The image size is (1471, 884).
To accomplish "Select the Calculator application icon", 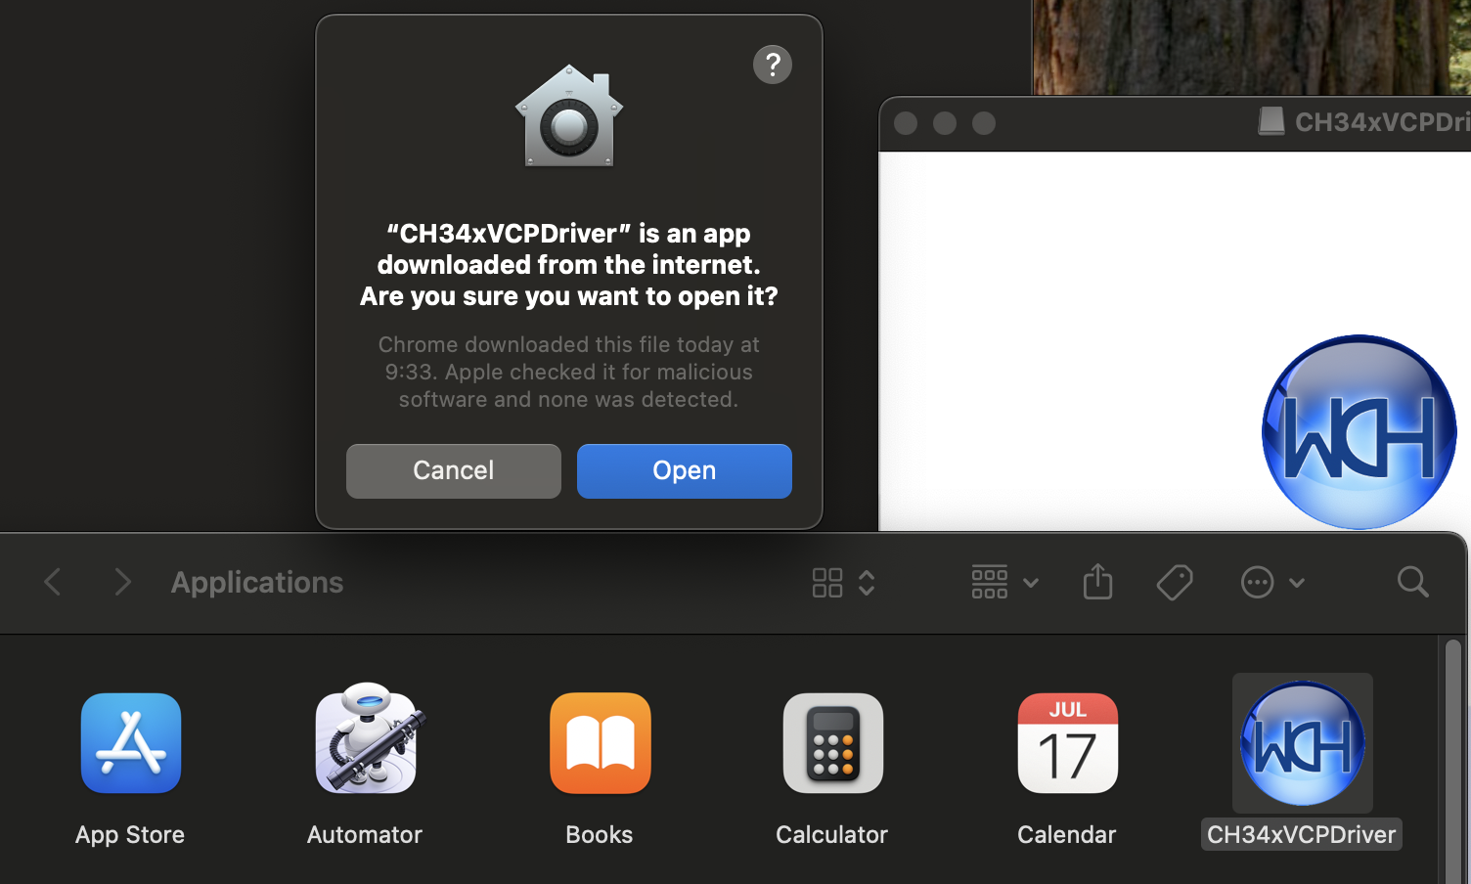I will pos(833,743).
